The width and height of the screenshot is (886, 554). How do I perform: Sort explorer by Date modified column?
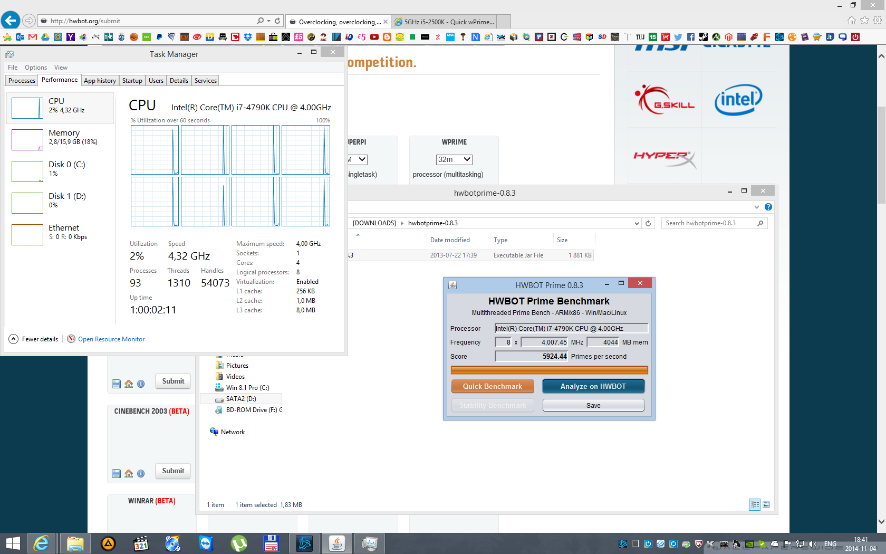point(450,240)
